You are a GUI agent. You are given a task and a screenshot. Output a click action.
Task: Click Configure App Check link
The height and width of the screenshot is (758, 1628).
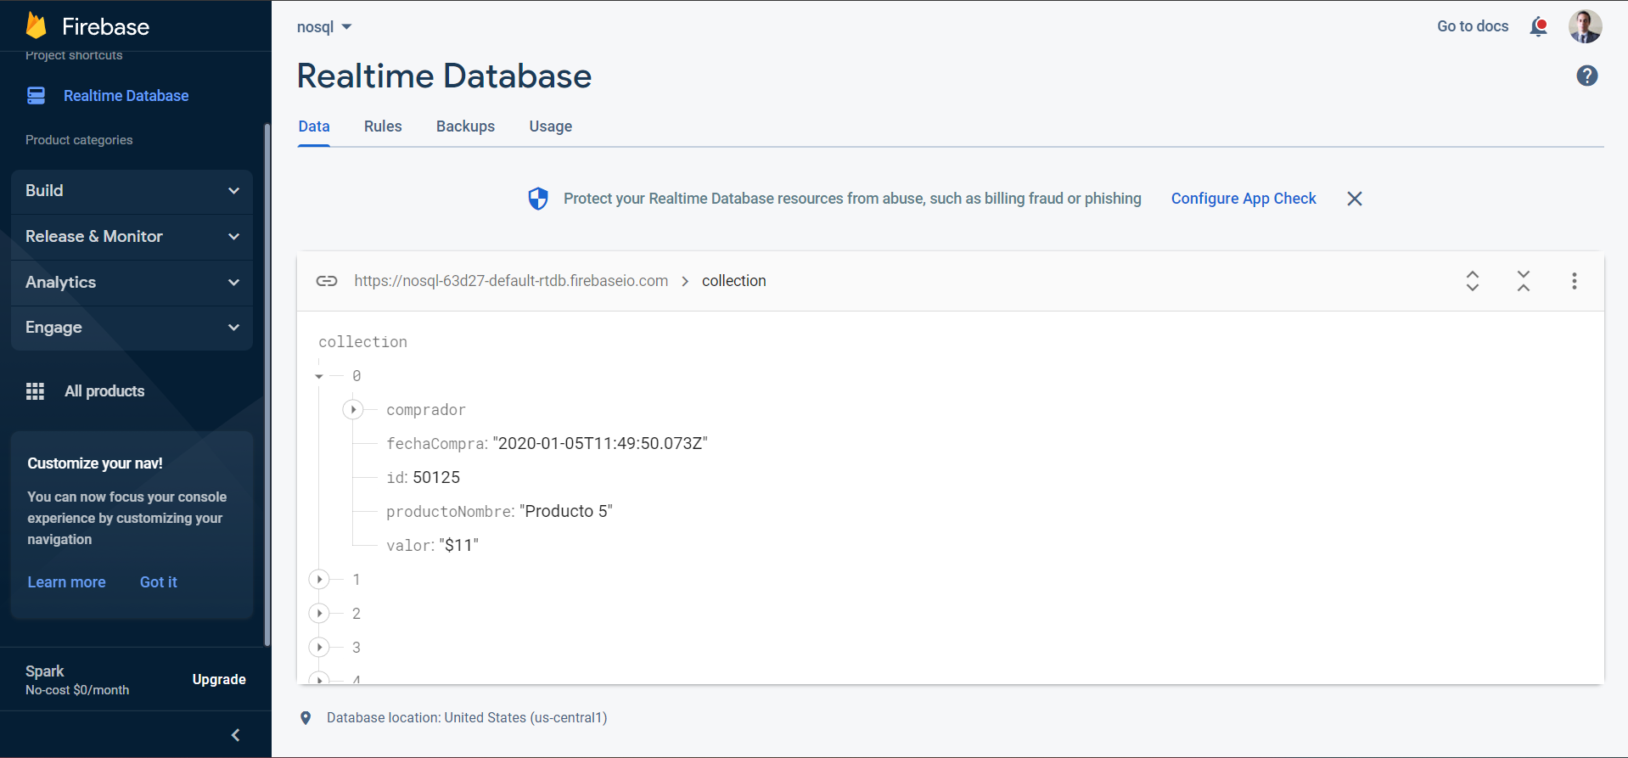(x=1243, y=199)
